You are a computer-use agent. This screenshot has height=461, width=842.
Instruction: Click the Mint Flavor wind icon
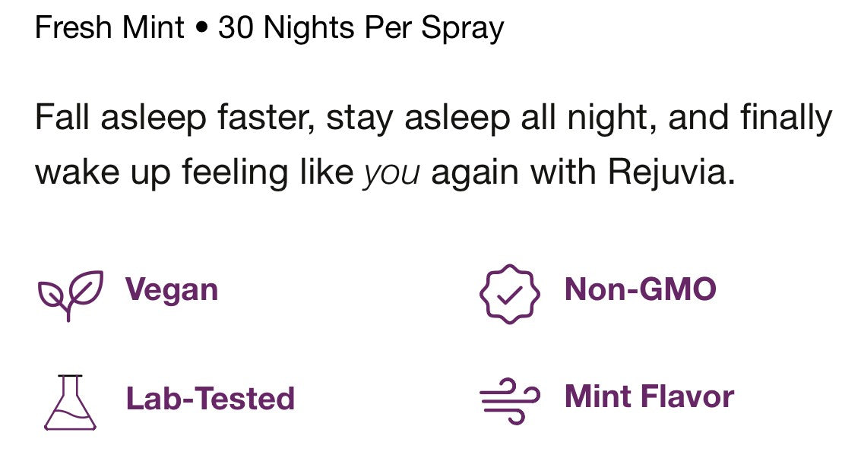[509, 398]
